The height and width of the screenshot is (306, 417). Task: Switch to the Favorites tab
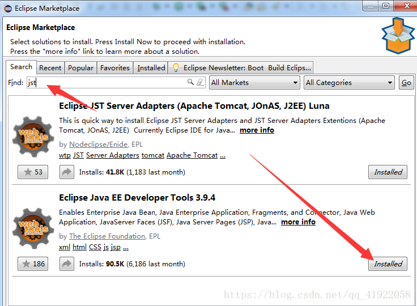tap(115, 68)
